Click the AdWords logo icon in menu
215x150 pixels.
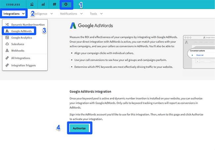click(7, 31)
